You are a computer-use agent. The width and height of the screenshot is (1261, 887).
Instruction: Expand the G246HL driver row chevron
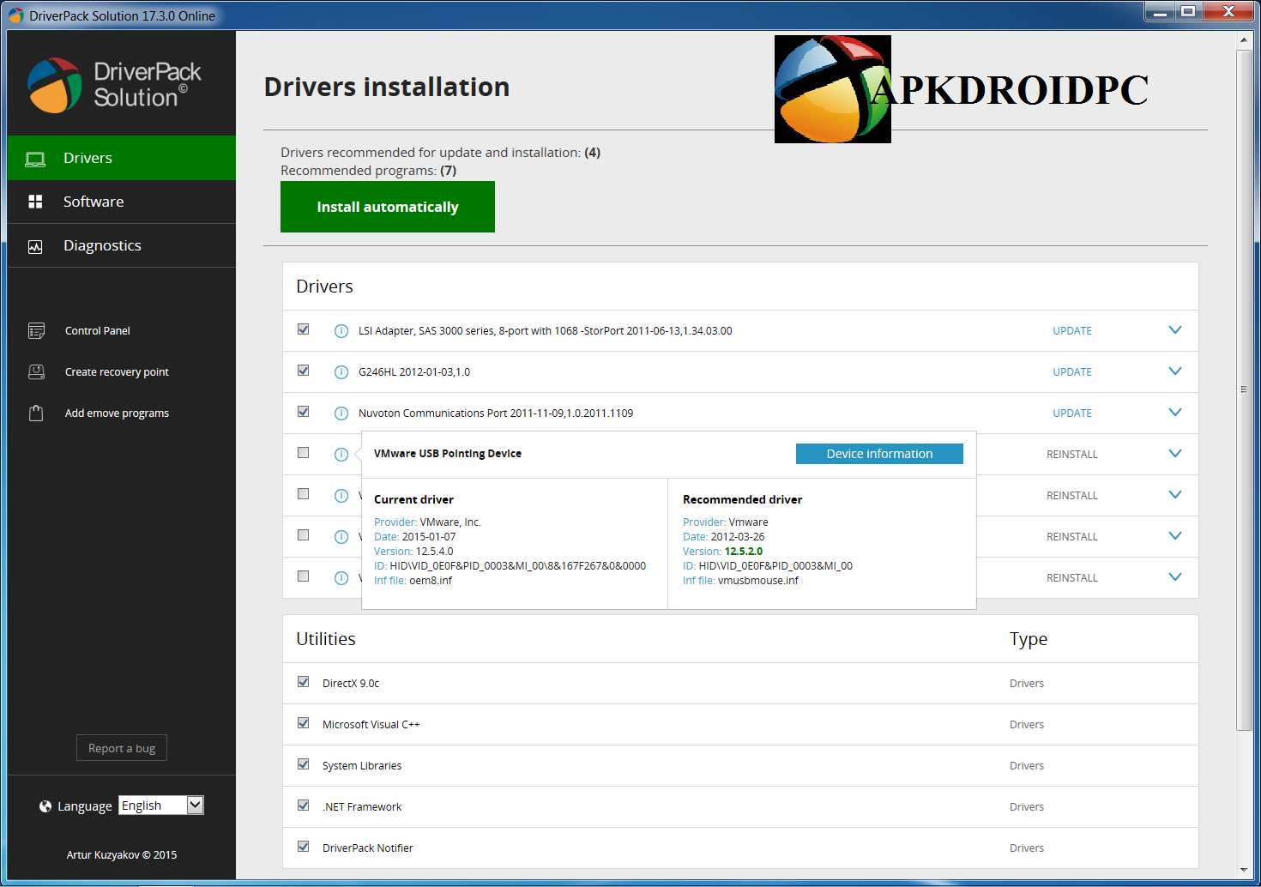(x=1175, y=371)
